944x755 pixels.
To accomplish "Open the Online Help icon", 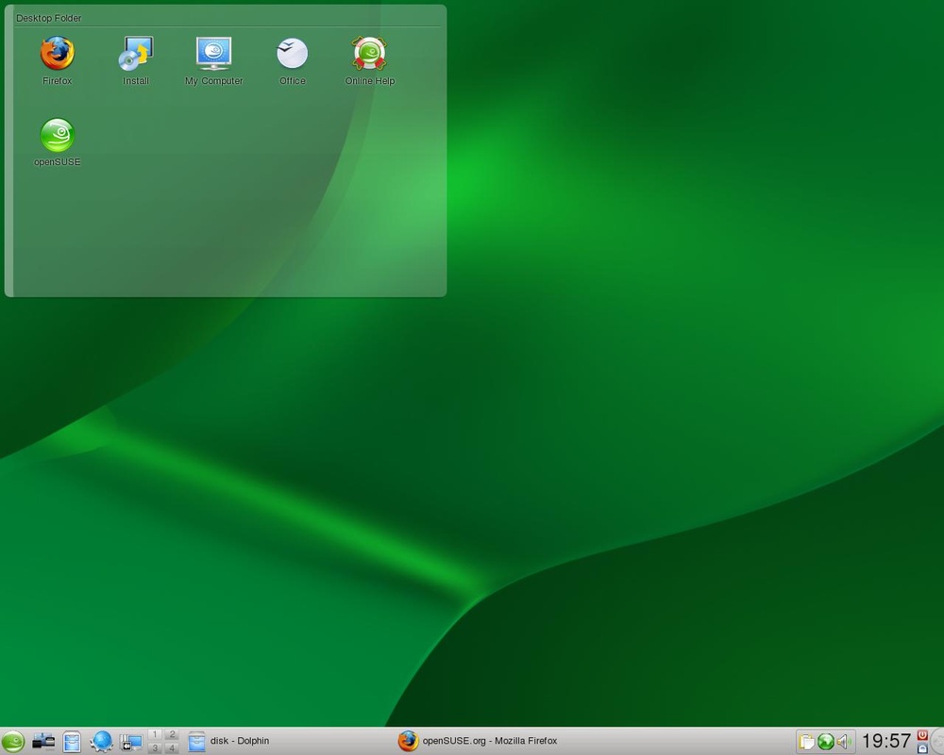I will tap(370, 60).
